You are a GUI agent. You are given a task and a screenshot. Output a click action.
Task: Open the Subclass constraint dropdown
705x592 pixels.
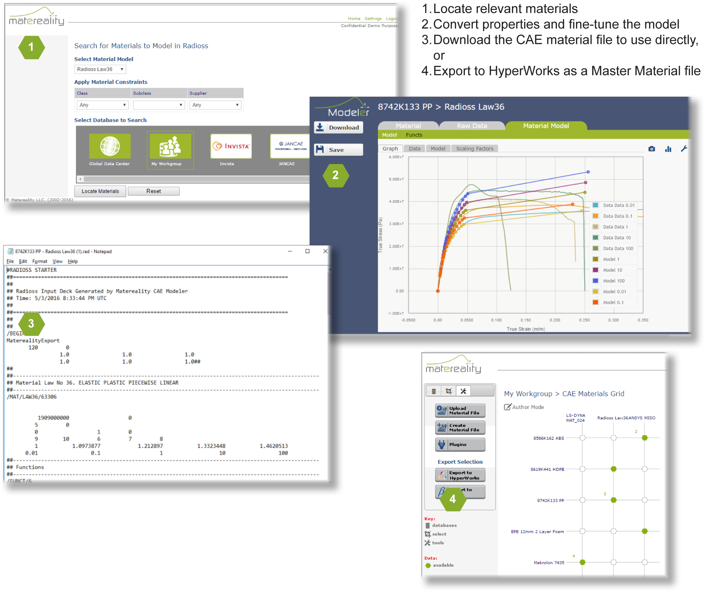[x=159, y=105]
